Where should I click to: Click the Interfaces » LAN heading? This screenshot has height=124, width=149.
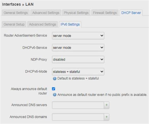click(x=18, y=4)
